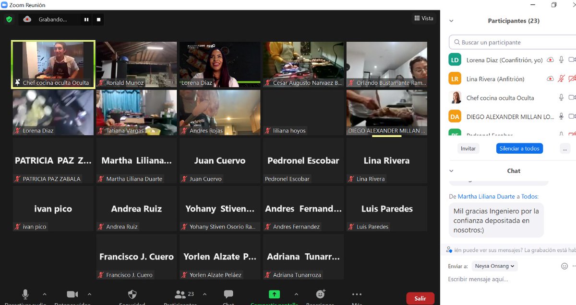Click the Invitar button to invite participants
Viewport: 576px width, 305px height.
click(x=468, y=148)
